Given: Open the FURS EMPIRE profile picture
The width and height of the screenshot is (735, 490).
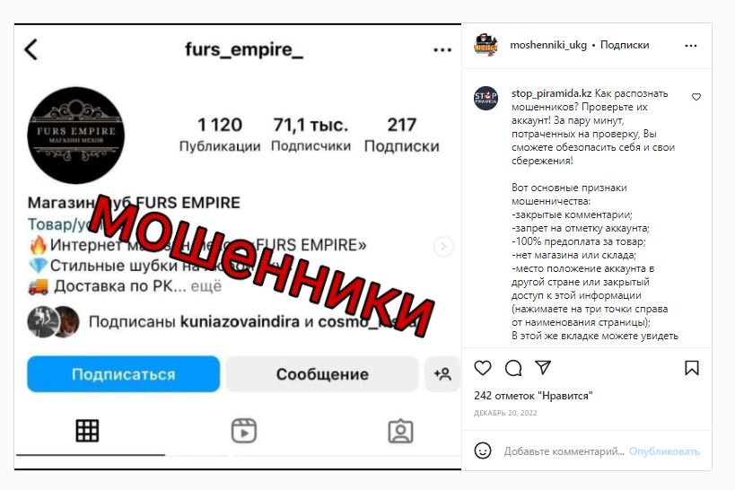Looking at the screenshot, I should pyautogui.click(x=76, y=135).
